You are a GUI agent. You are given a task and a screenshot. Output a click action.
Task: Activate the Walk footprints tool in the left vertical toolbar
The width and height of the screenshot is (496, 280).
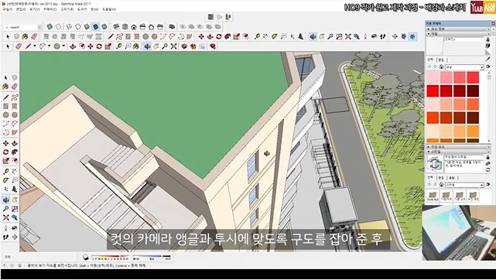click(x=5, y=237)
